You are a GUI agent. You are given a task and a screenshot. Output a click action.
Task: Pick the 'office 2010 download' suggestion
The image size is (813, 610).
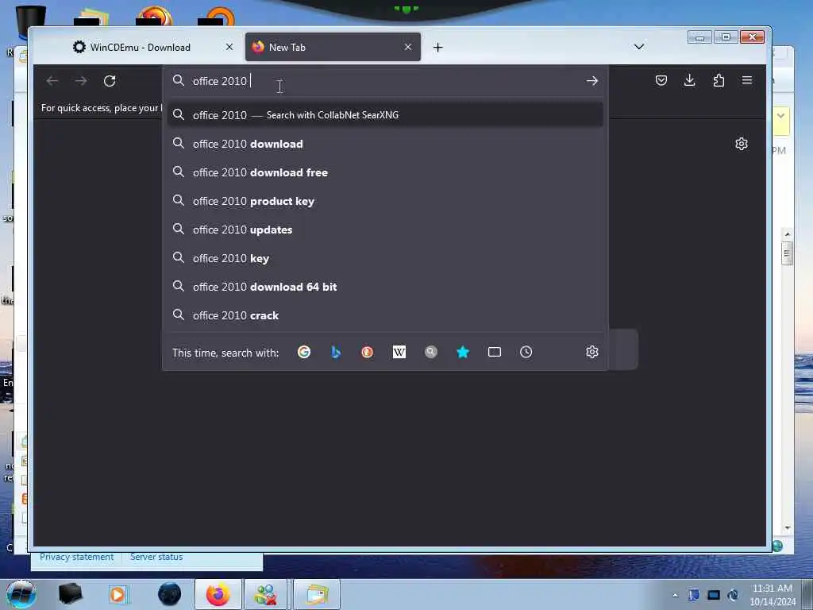coord(385,144)
